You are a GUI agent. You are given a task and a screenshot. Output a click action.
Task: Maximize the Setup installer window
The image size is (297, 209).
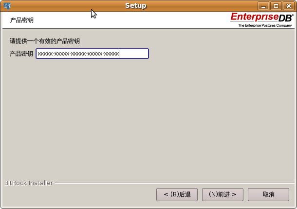pyautogui.click(x=276, y=6)
